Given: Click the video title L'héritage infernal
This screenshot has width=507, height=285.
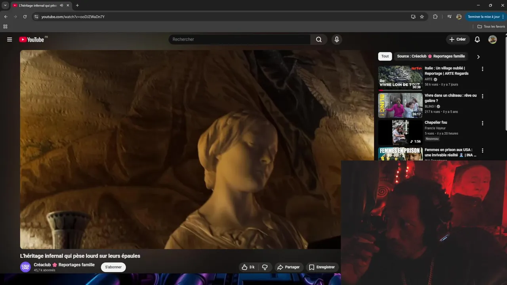Looking at the screenshot, I should coord(80,256).
